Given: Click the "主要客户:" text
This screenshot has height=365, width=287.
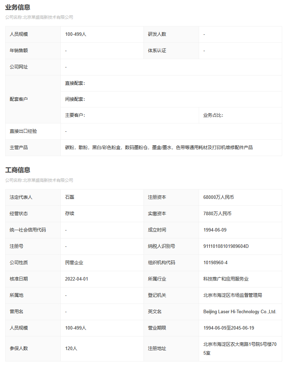Looking at the screenshot, I should [x=75, y=115].
